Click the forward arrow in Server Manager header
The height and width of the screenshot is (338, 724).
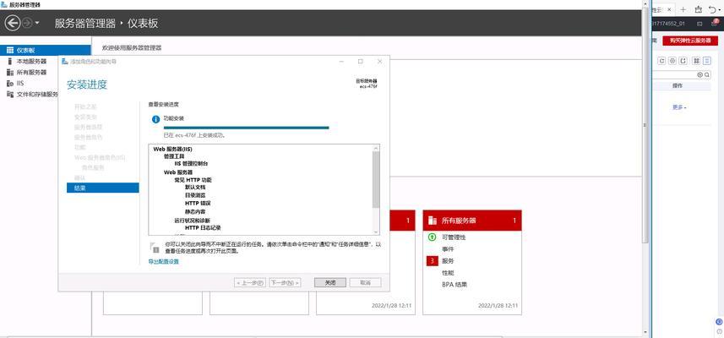click(27, 23)
